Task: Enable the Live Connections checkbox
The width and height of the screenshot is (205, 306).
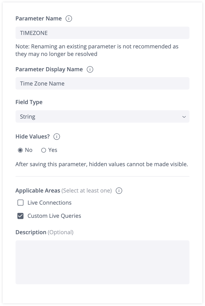Action: (x=20, y=202)
